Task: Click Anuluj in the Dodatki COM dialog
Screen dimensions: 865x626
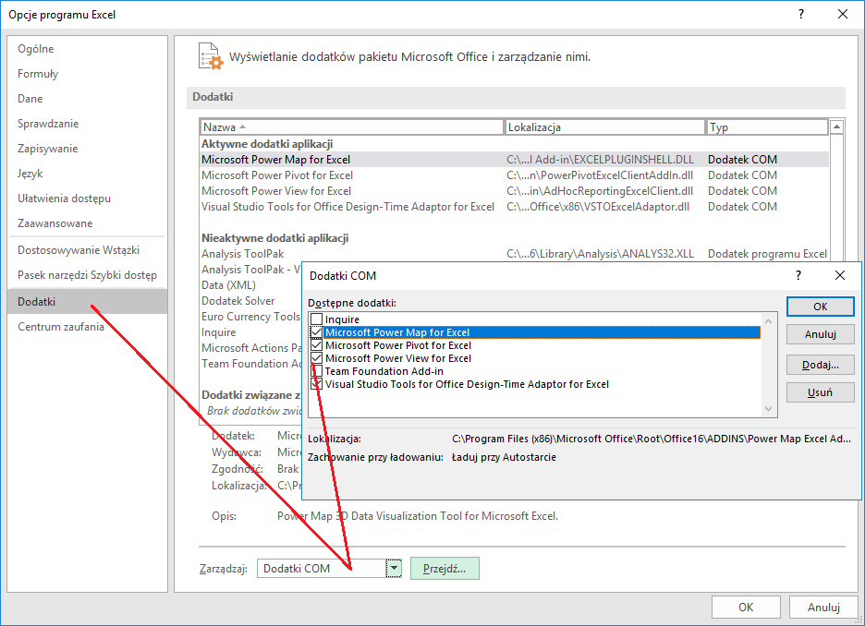Action: click(821, 334)
